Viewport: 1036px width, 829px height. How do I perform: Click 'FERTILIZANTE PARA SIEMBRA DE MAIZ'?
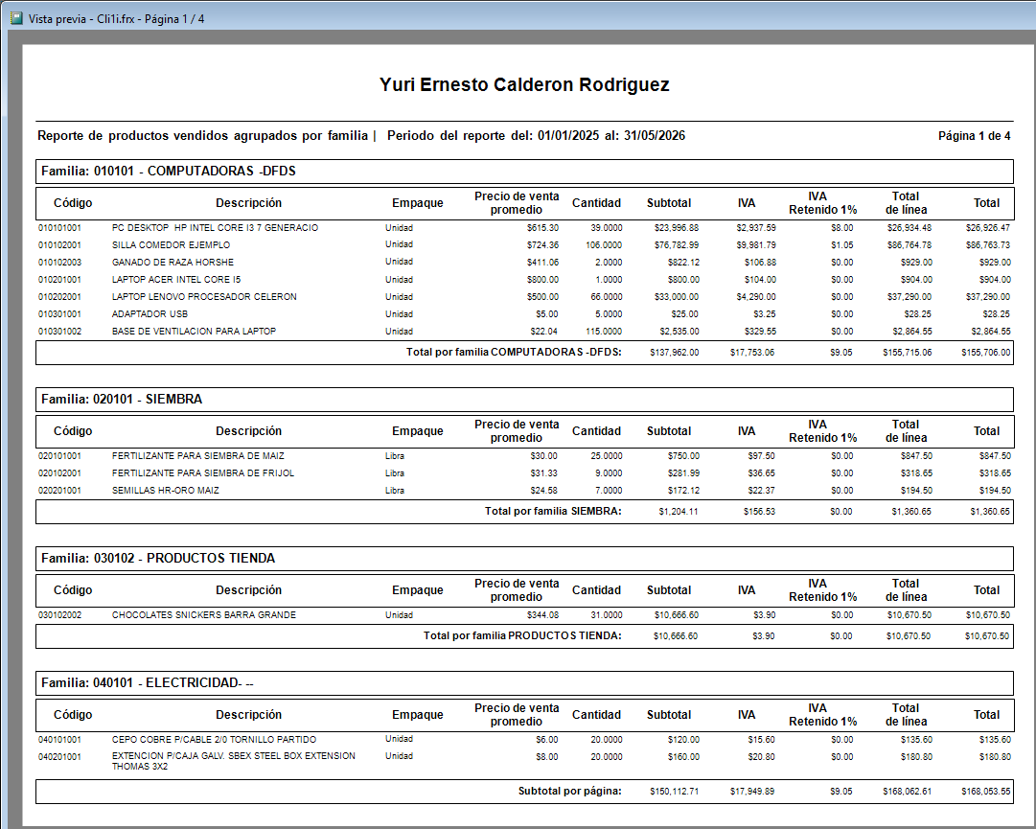tap(198, 456)
